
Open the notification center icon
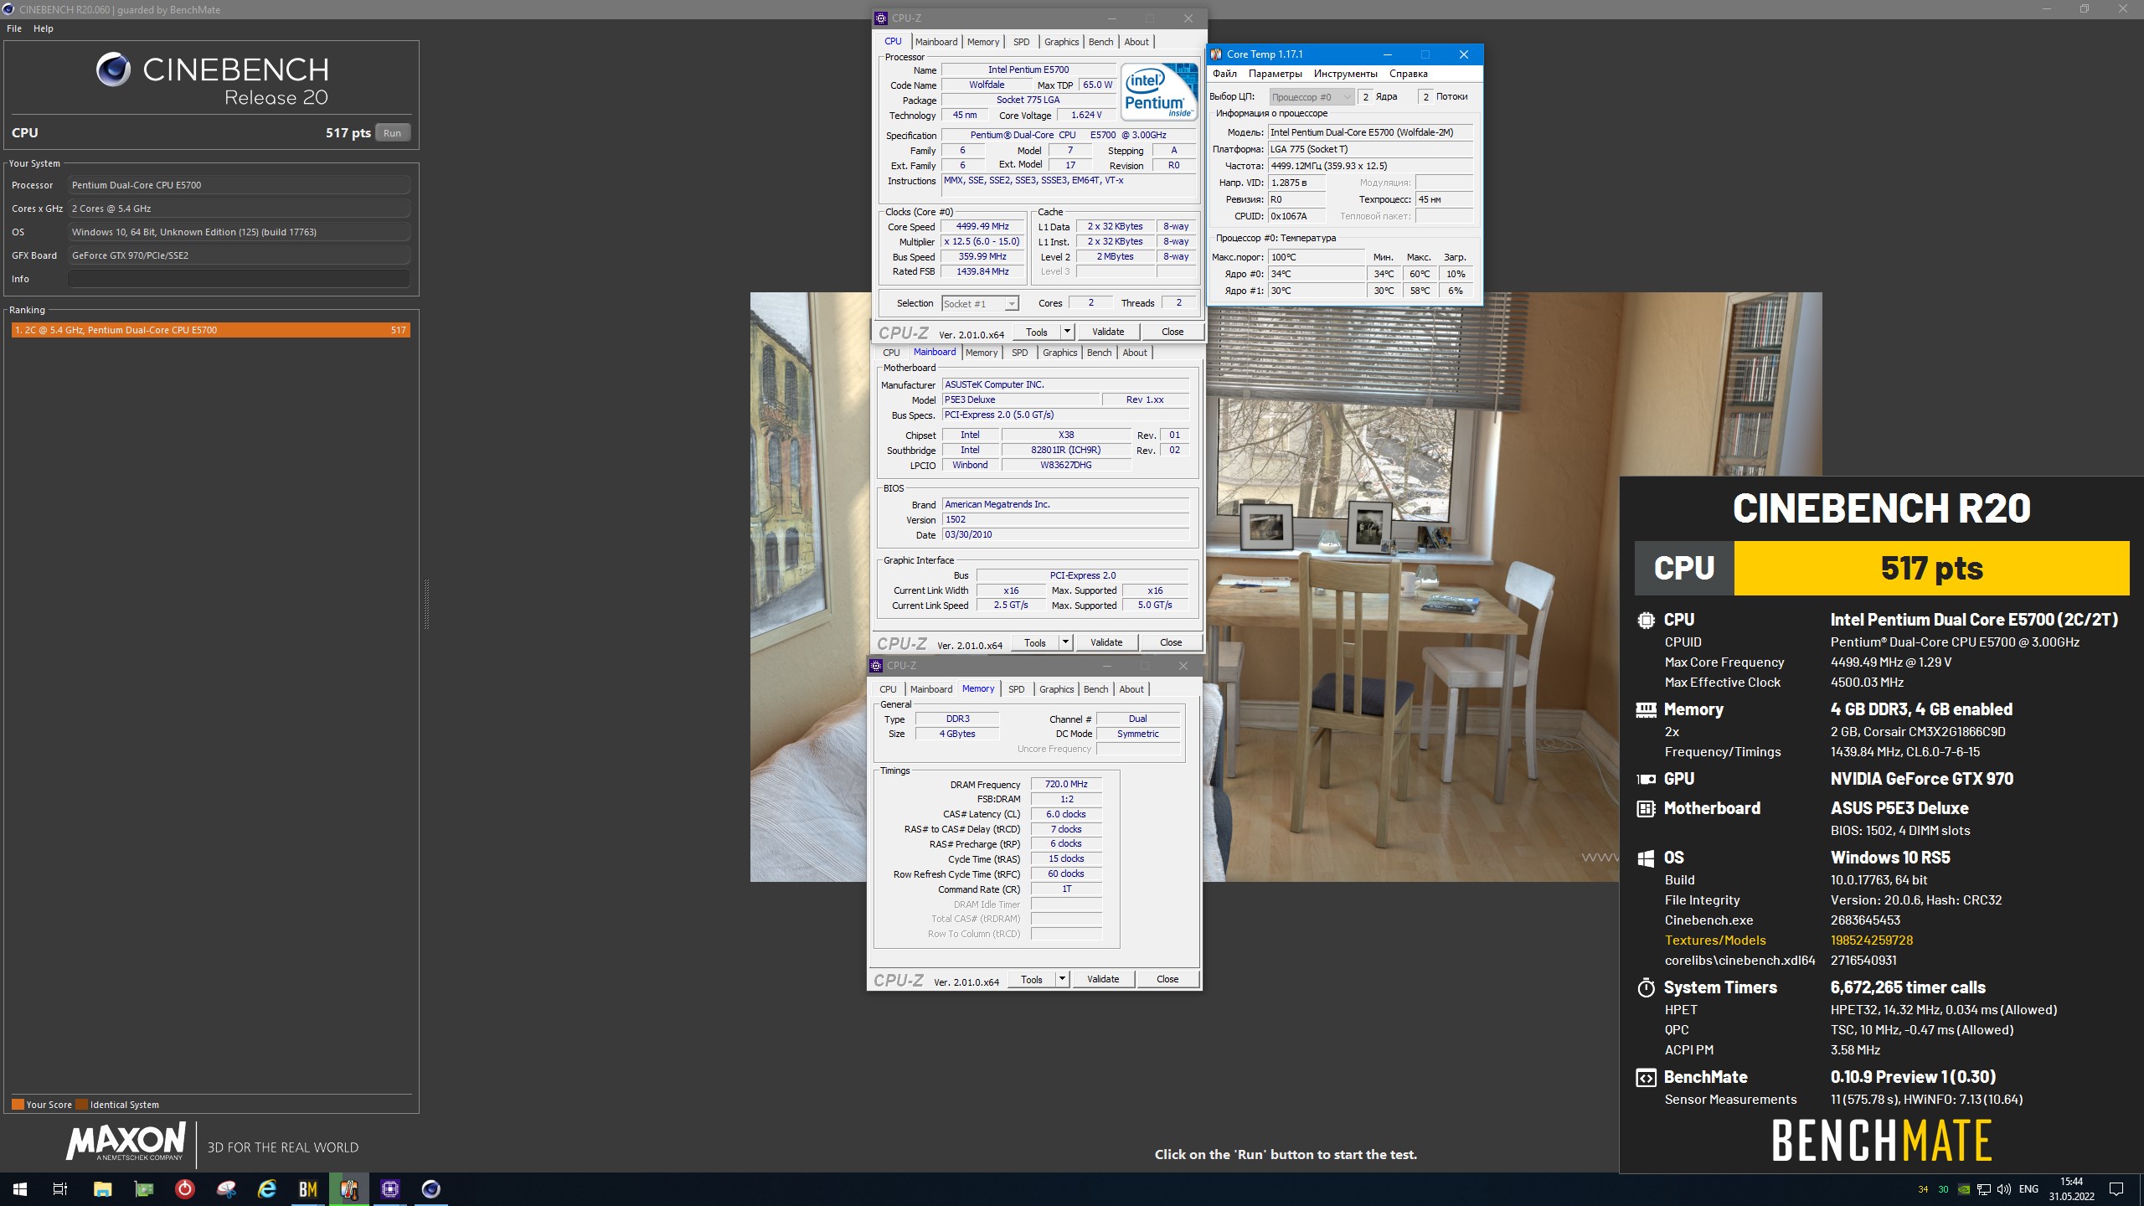click(x=2116, y=1189)
